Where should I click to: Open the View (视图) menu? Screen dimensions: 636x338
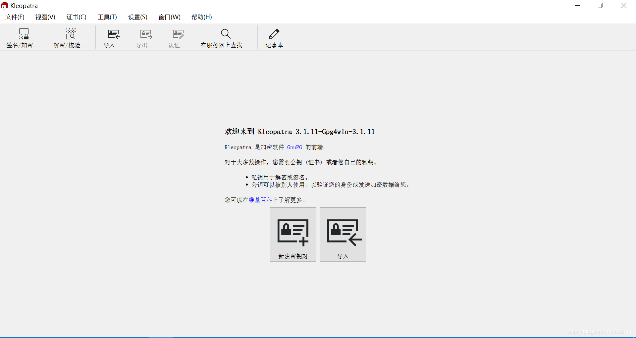(x=45, y=17)
